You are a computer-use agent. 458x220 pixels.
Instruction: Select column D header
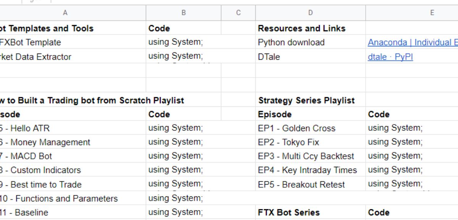(x=310, y=13)
